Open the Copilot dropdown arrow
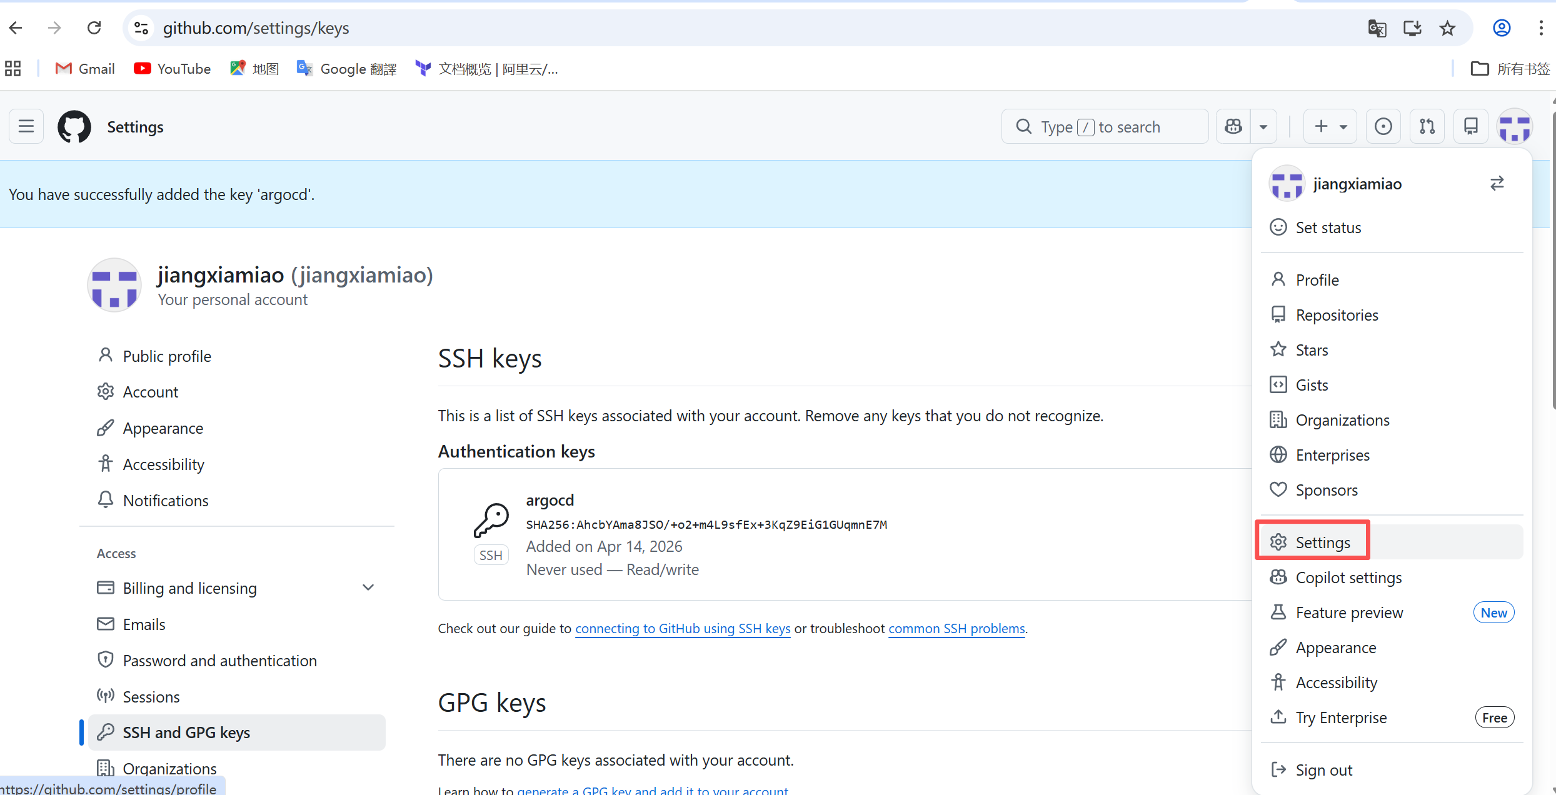 (x=1263, y=127)
